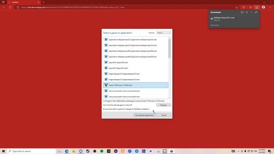Close the Untitled tab
274x154 pixels.
[39, 2]
